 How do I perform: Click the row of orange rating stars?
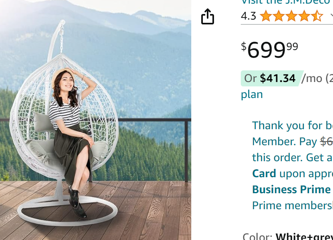tap(291, 16)
